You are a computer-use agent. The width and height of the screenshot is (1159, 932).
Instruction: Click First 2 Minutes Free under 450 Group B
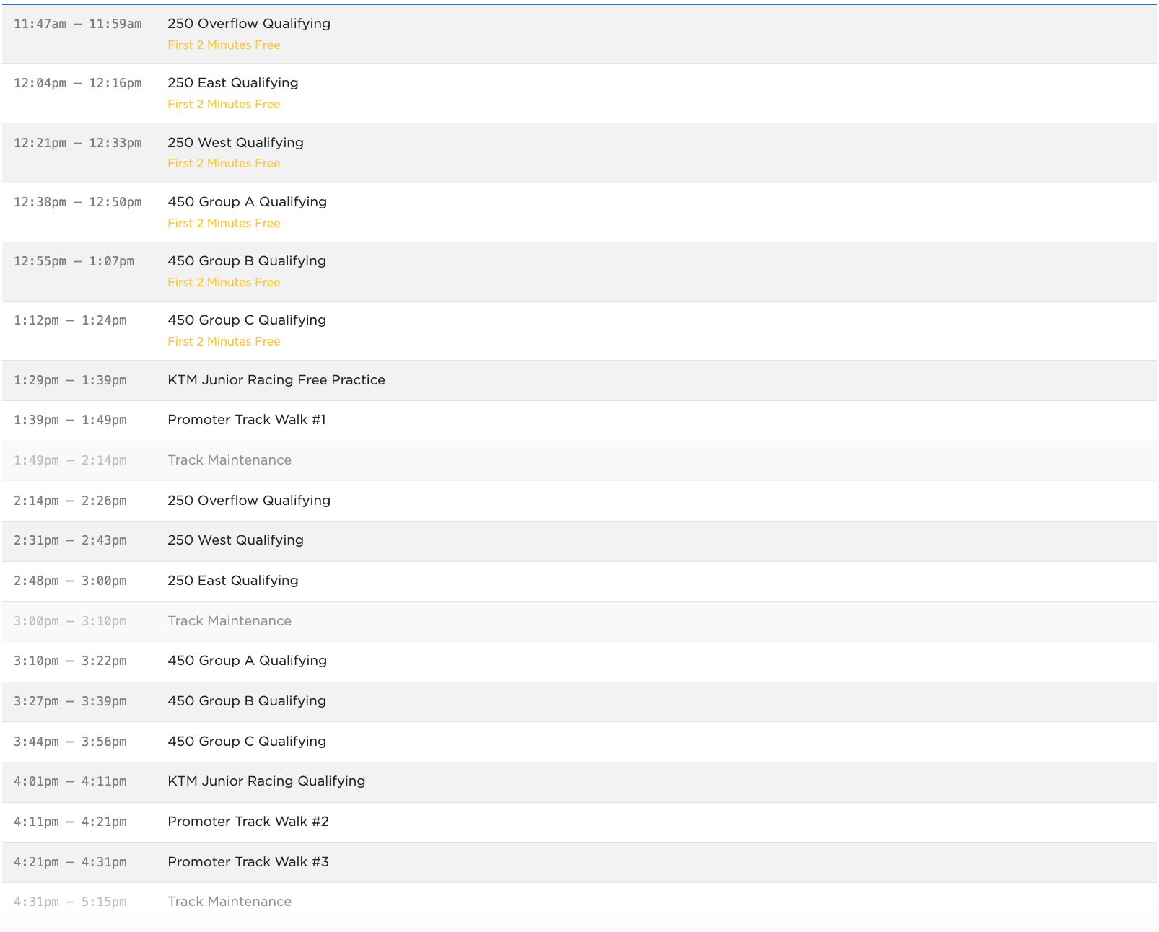(x=224, y=283)
